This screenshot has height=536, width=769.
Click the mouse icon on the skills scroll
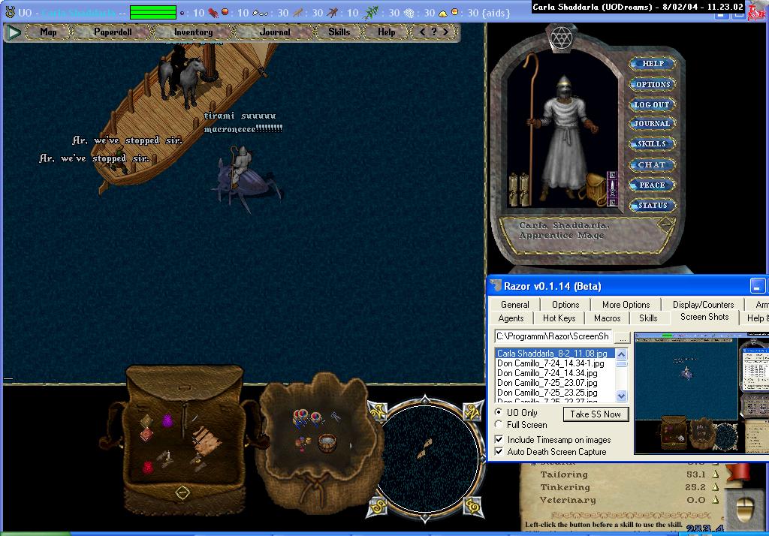pos(746,510)
